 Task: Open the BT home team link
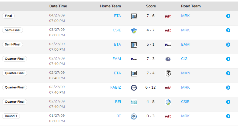click(119, 116)
